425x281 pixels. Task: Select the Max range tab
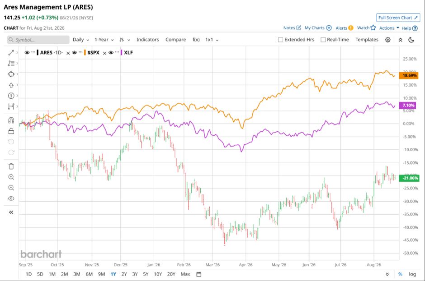(x=185, y=274)
